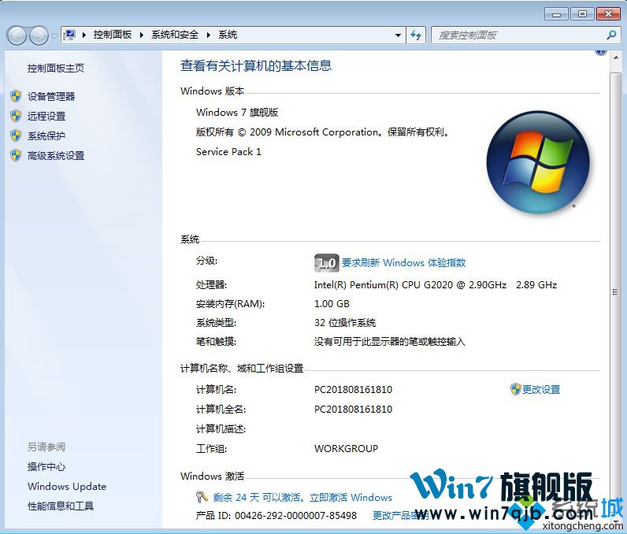627x534 pixels.
Task: Click the 1.0 experience index rating badge
Action: (326, 262)
